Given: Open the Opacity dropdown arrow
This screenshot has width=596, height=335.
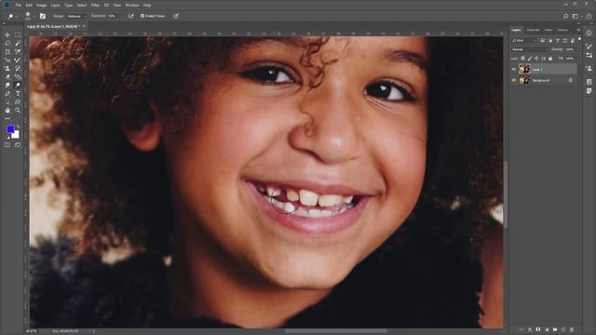Looking at the screenshot, I should (x=577, y=49).
